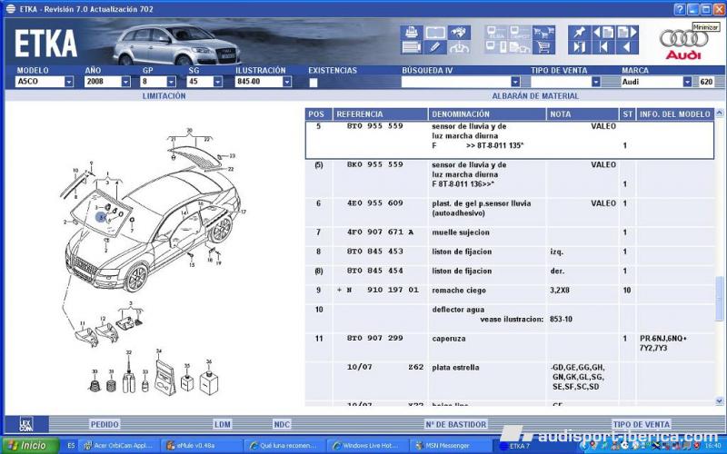Click the pencil edit icon
This screenshot has width=727, height=454.
[x=435, y=47]
